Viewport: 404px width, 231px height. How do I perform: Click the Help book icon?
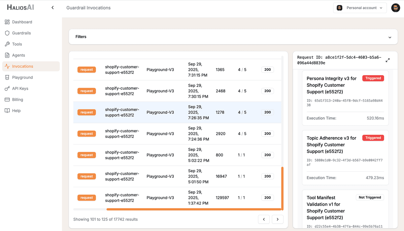pos(7,111)
